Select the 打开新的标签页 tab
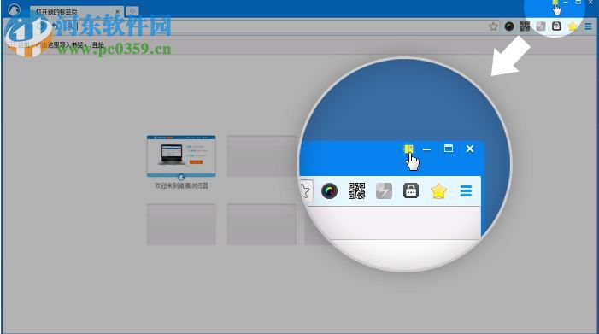The height and width of the screenshot is (334, 599). point(76,12)
